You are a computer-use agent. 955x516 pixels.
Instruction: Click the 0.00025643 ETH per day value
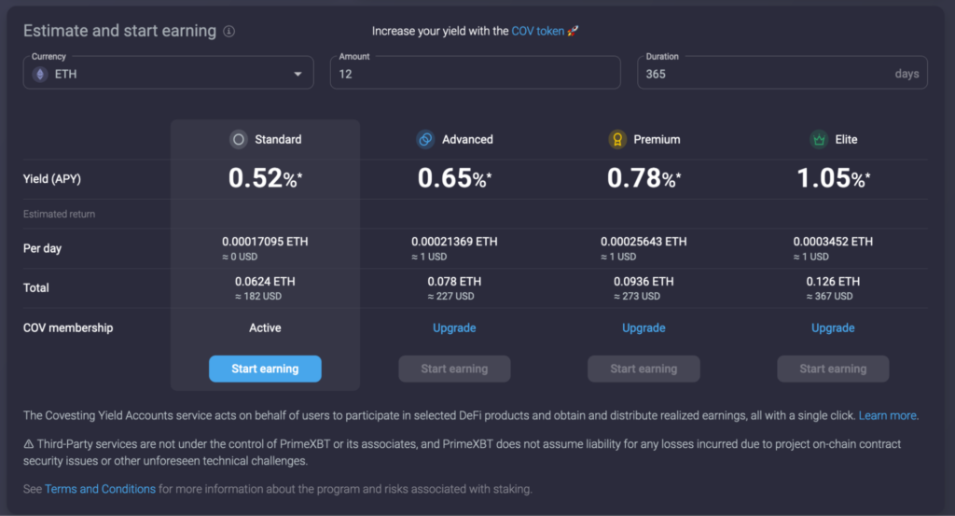[644, 242]
